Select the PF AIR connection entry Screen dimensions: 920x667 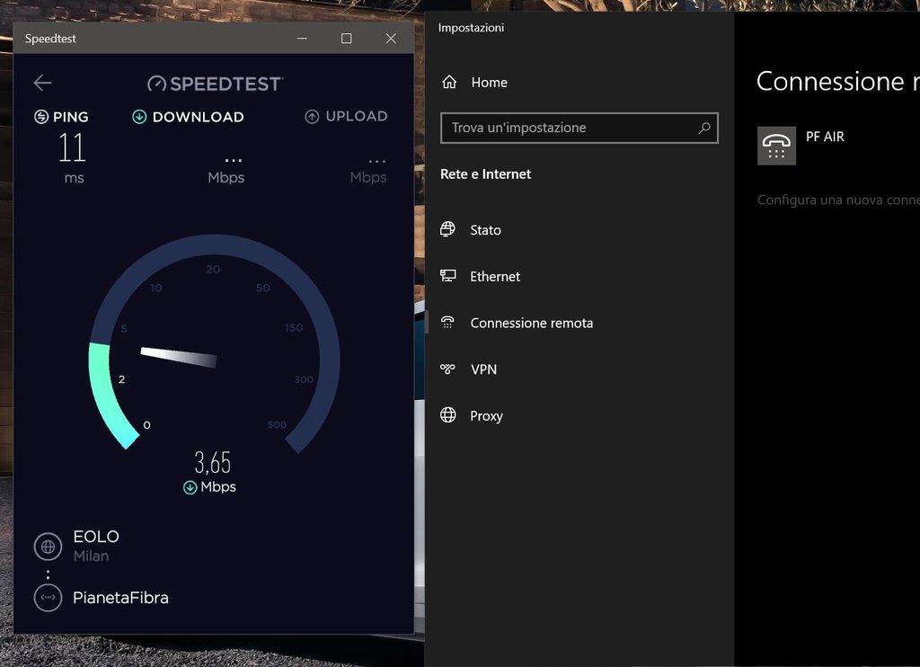(825, 138)
